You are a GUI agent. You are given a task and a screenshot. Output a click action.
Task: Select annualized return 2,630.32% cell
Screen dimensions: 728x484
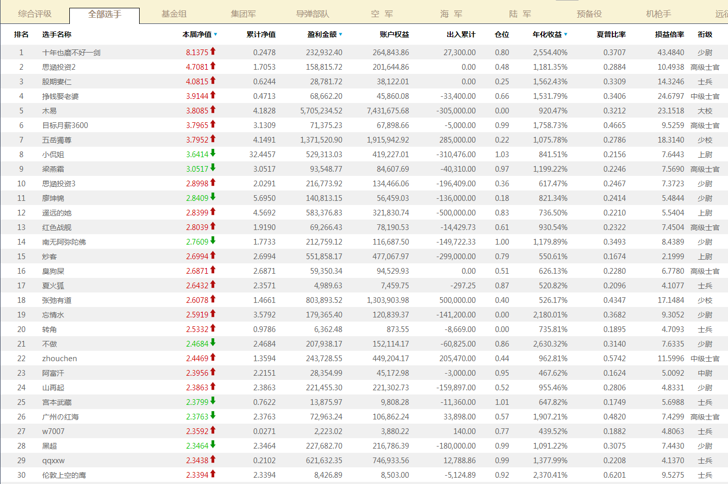click(x=550, y=344)
